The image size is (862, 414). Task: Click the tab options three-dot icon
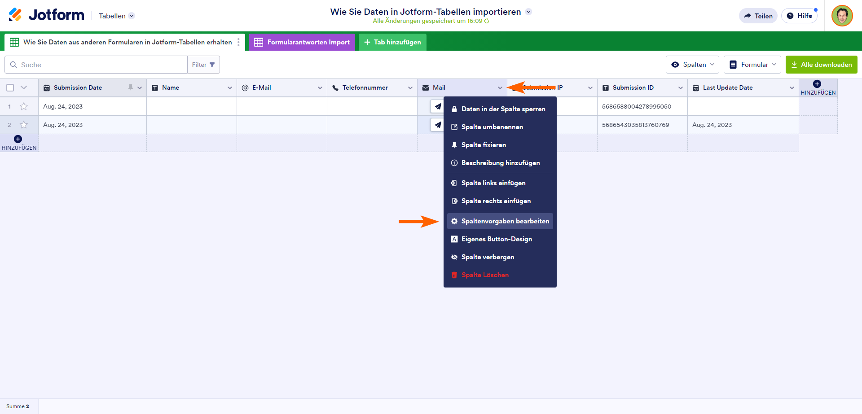[238, 42]
